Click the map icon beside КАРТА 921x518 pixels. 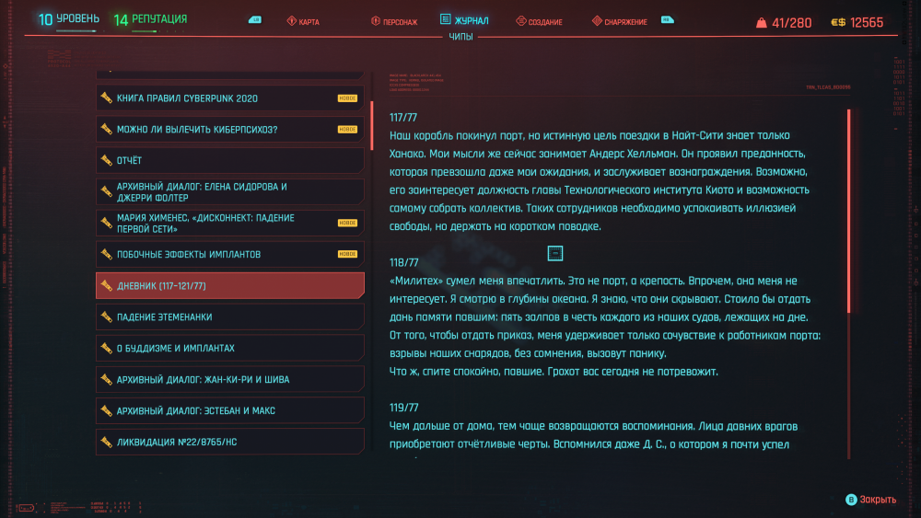click(292, 21)
